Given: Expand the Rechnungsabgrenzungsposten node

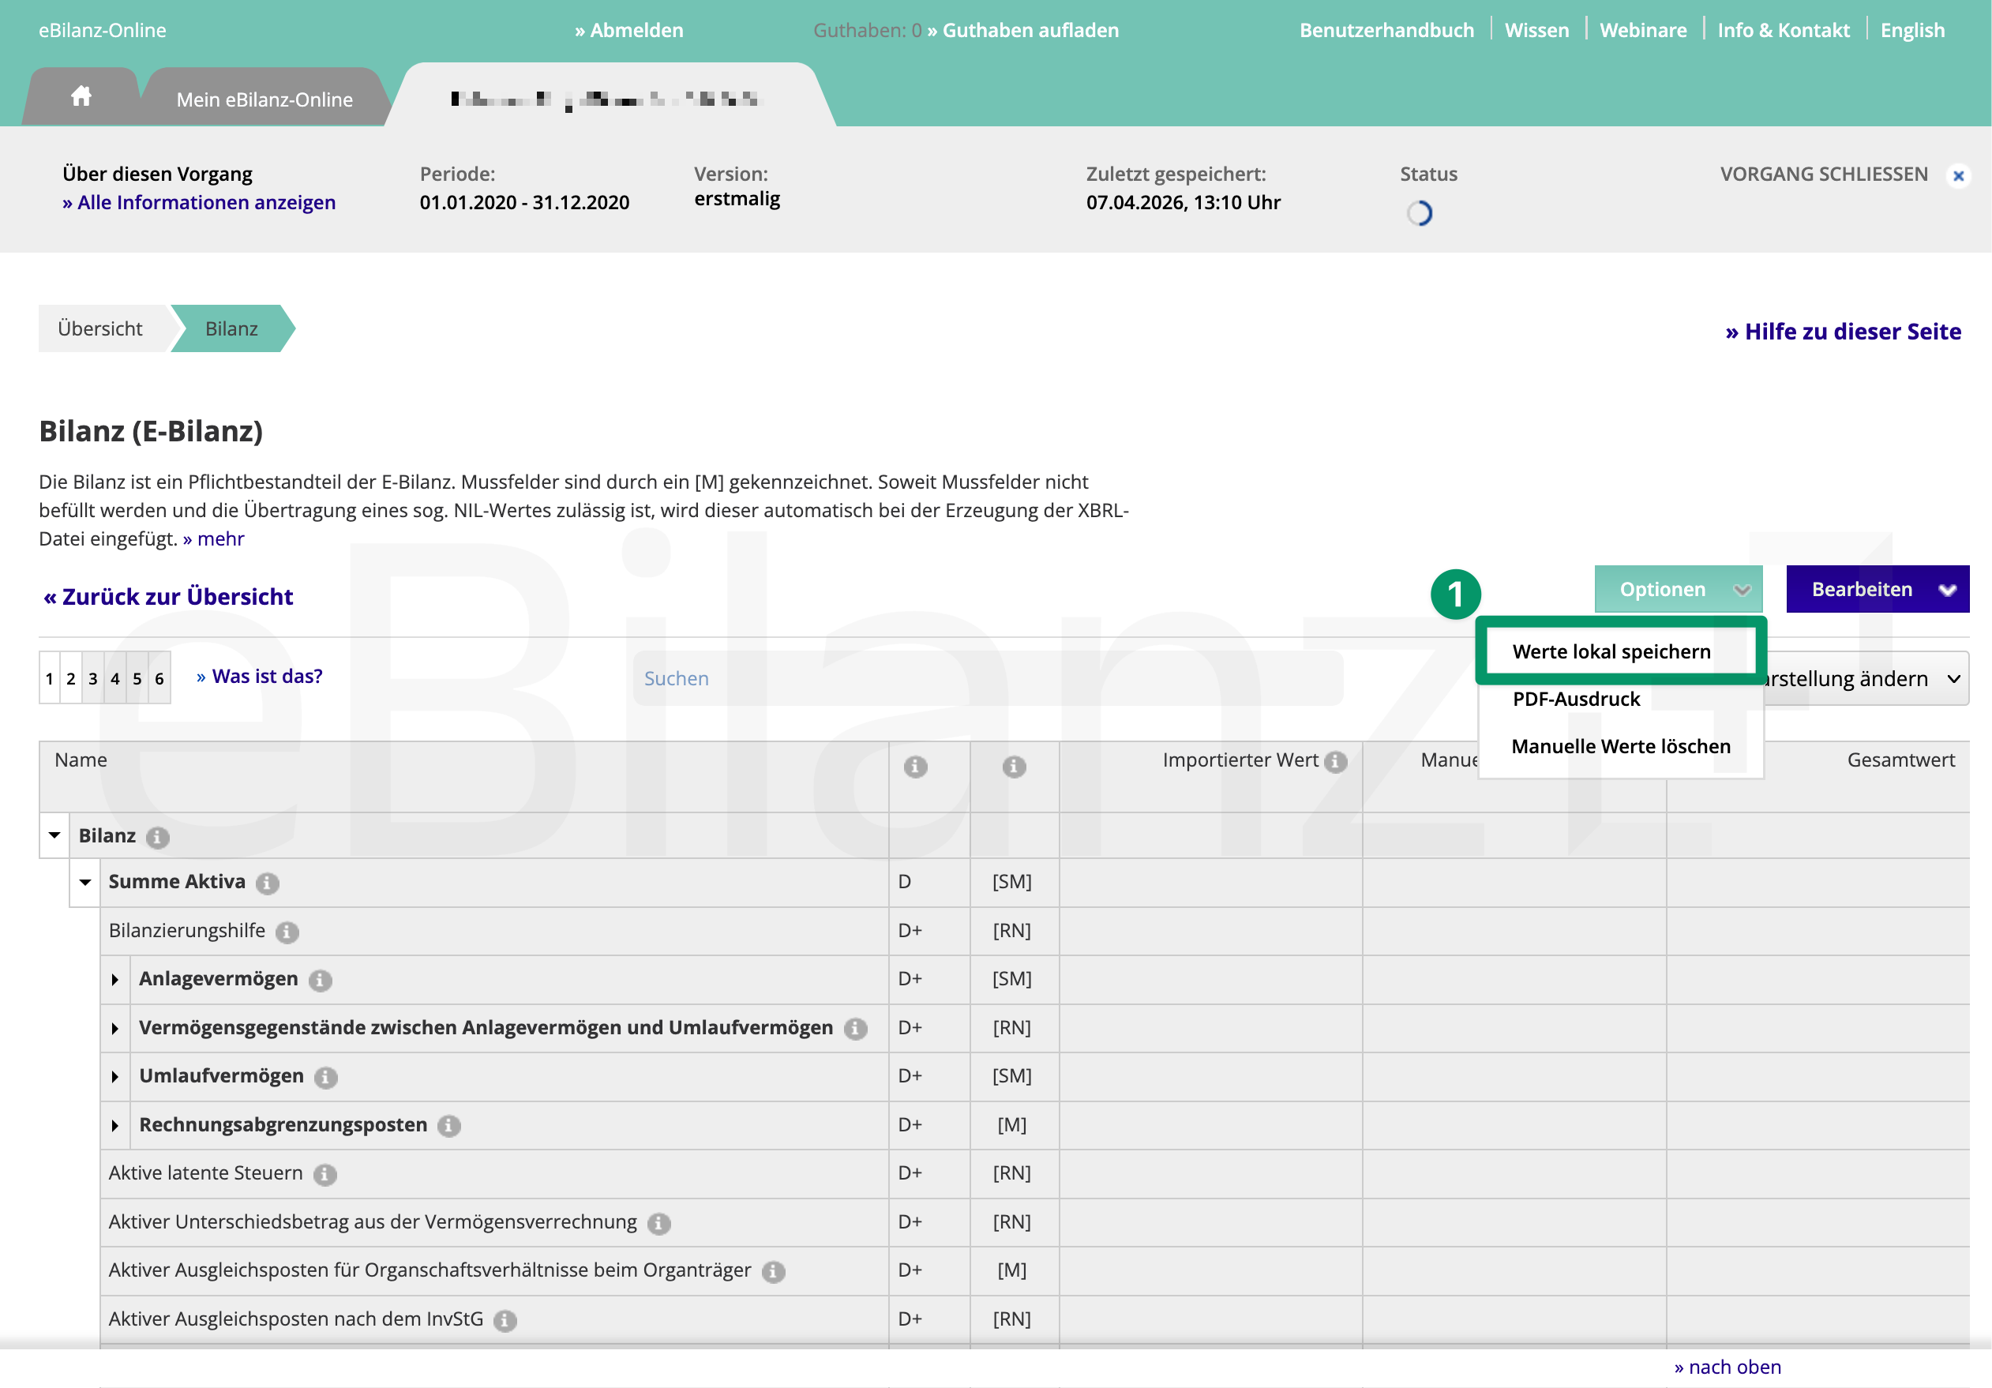Looking at the screenshot, I should (114, 1125).
